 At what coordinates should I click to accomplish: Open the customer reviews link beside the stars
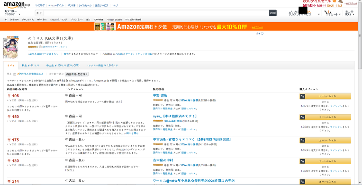(x=54, y=47)
